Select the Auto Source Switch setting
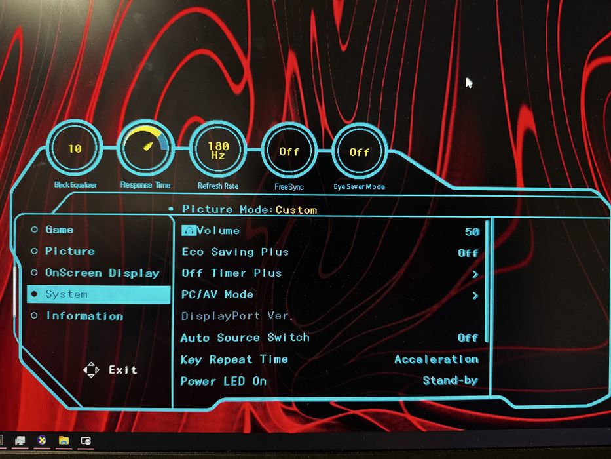611x459 pixels. pyautogui.click(x=245, y=338)
